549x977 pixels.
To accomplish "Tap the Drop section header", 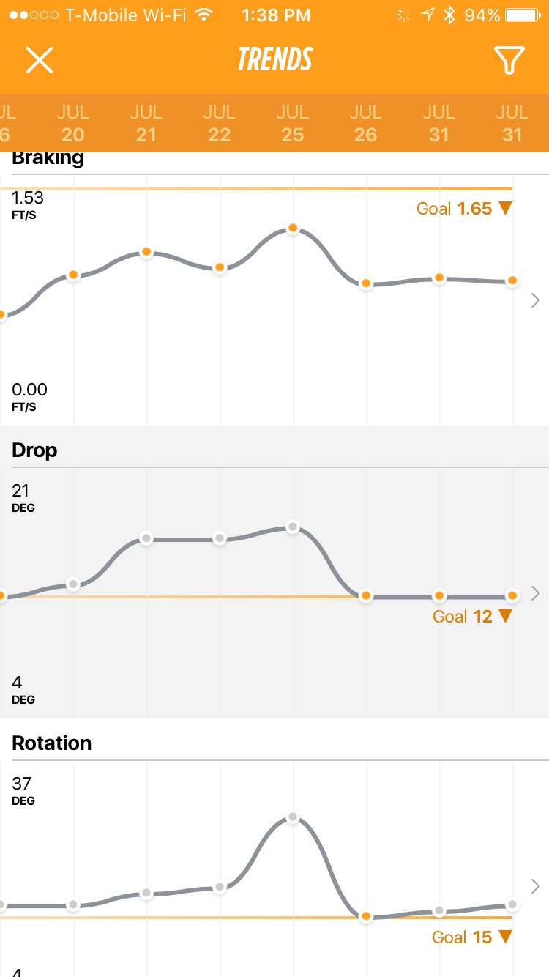I will 34,450.
